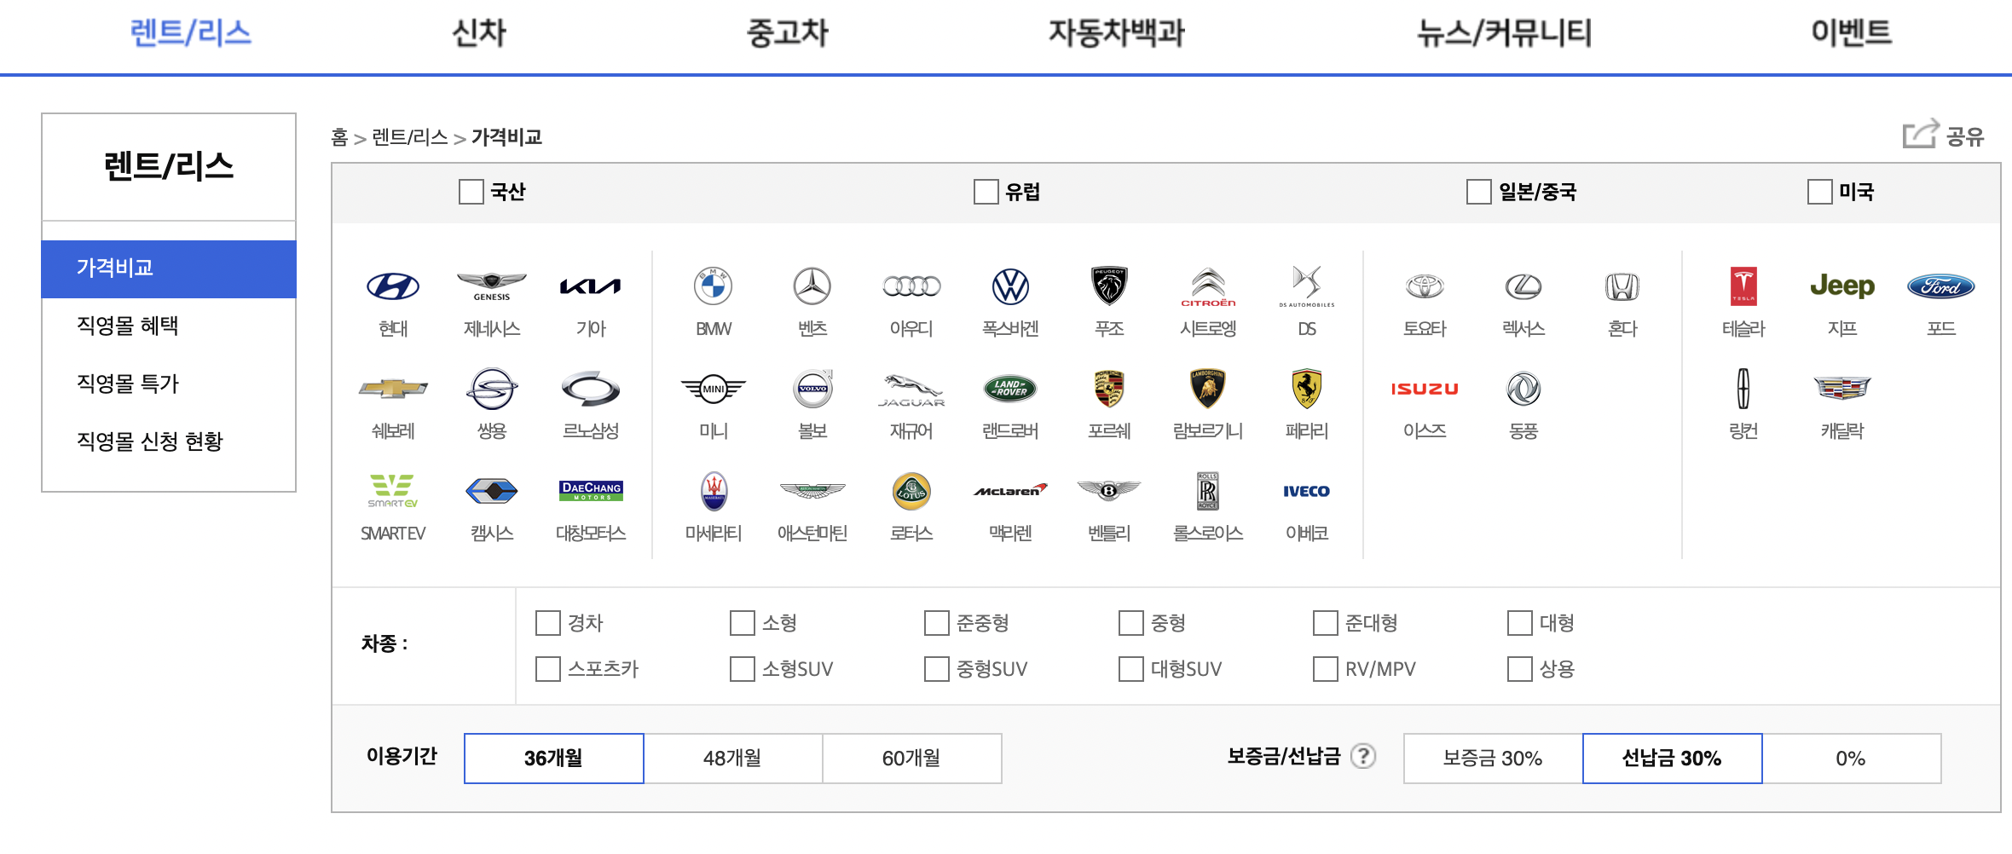This screenshot has height=854, width=2012.
Task: Pick the Lotus logo
Action: 911,491
